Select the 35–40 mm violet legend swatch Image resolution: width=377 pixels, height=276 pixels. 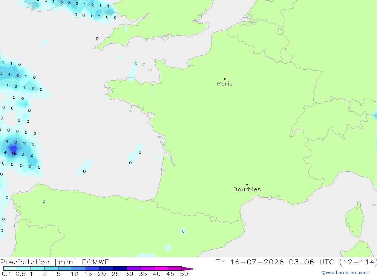[147, 268]
